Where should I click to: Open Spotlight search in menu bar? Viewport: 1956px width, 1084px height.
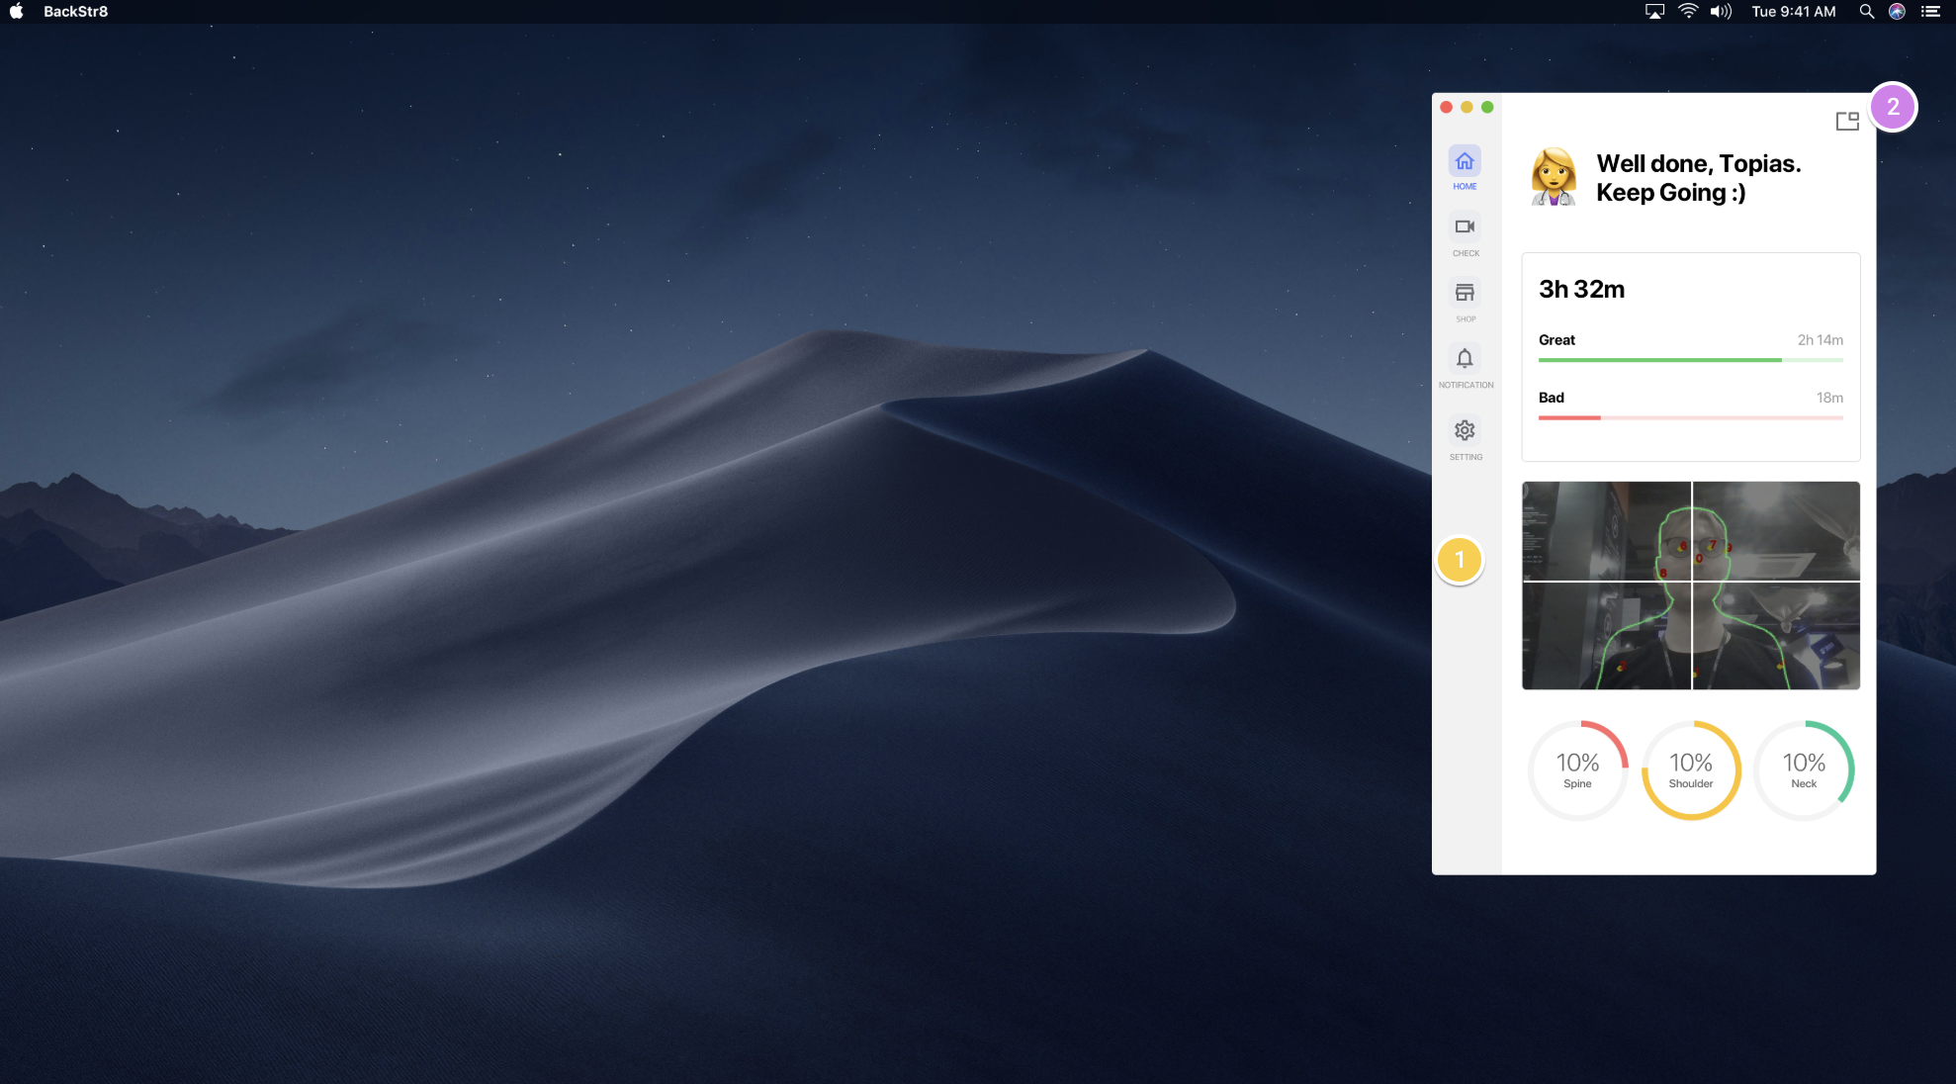point(1866,12)
